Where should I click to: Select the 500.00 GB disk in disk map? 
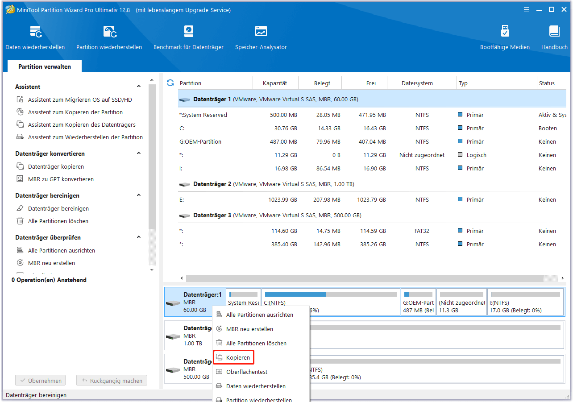[188, 369]
